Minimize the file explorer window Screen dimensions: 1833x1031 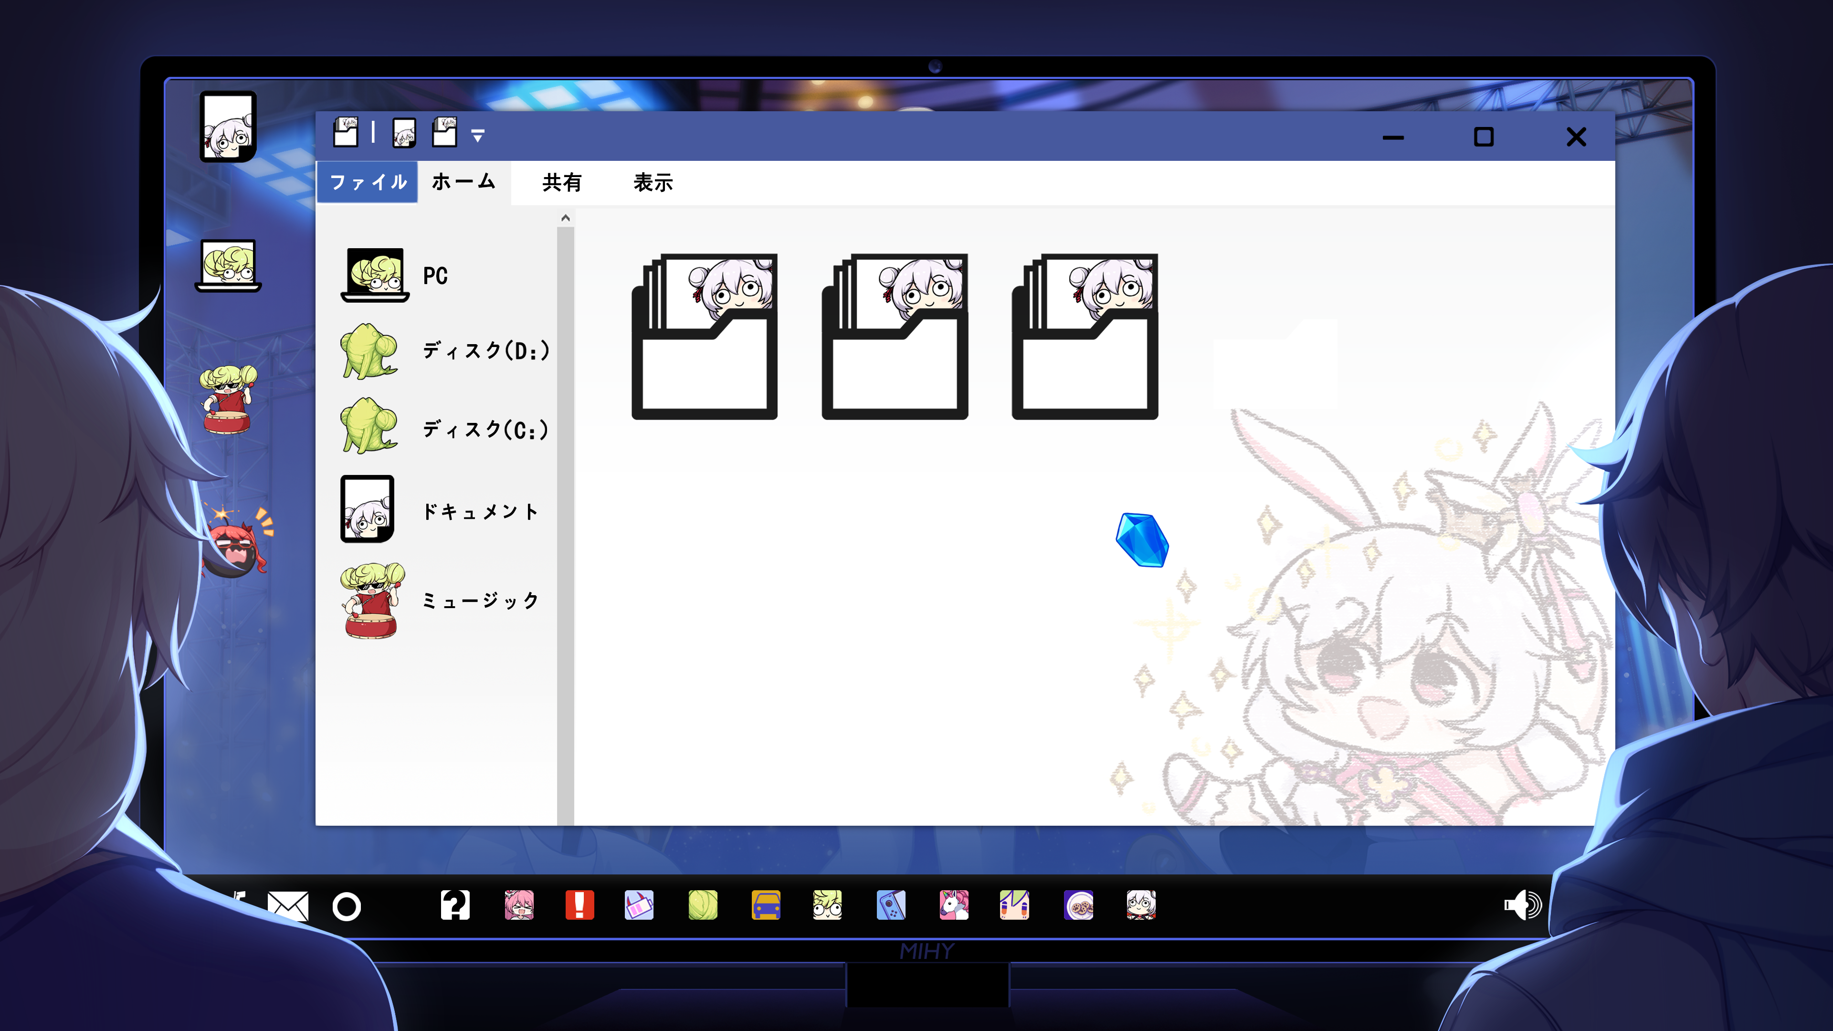(x=1393, y=137)
